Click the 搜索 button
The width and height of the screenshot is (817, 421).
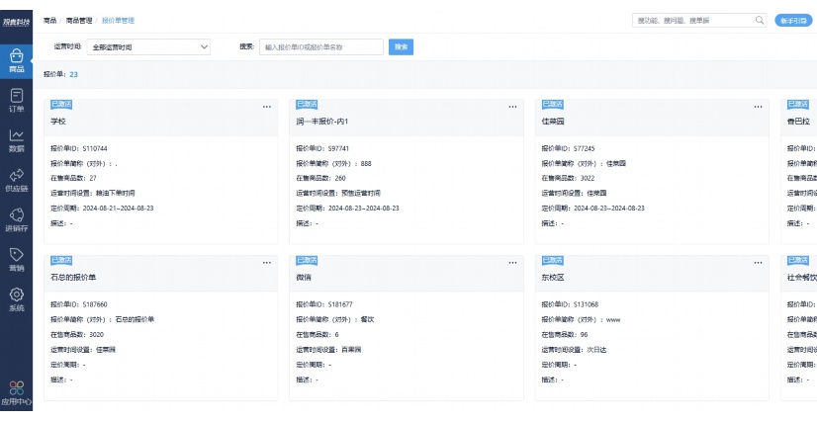pos(401,46)
